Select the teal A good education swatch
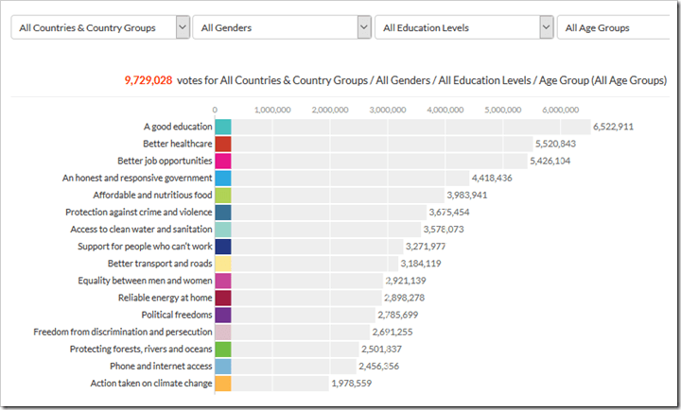Viewport: 681px width, 410px height. click(x=223, y=127)
